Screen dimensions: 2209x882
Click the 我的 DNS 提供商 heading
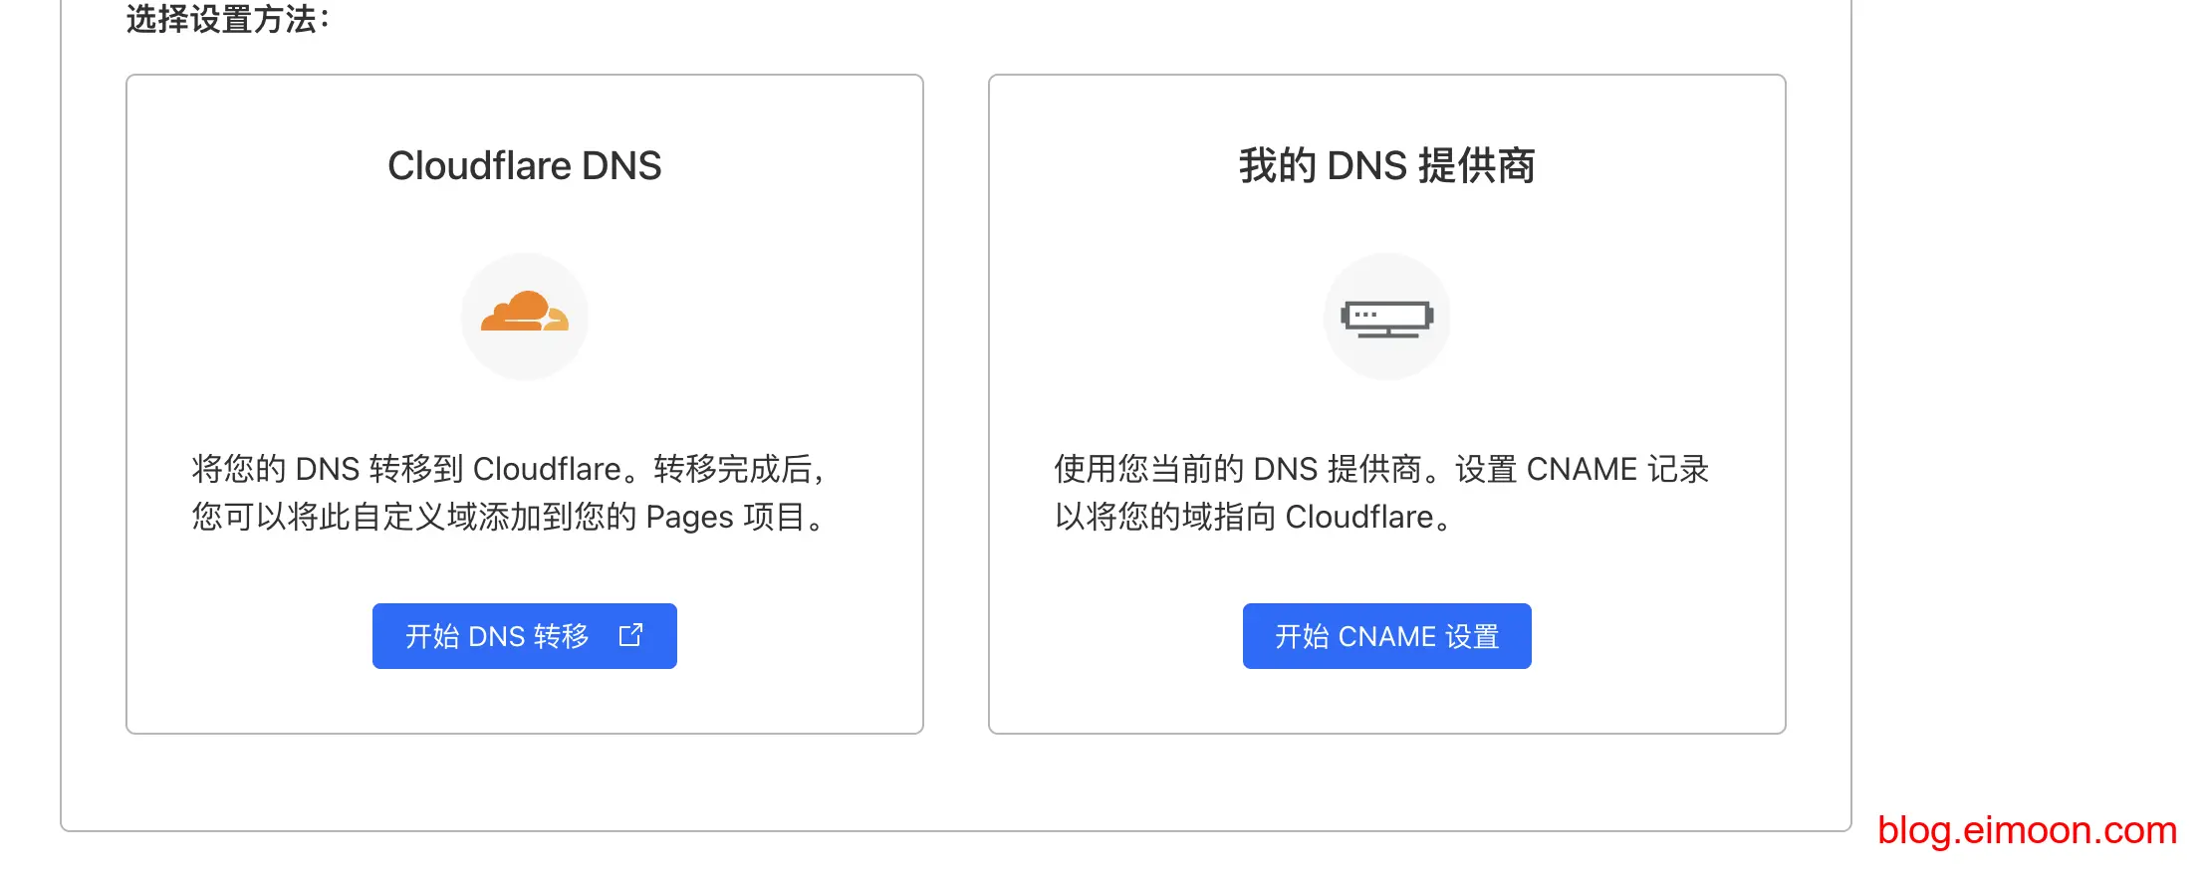coord(1386,164)
